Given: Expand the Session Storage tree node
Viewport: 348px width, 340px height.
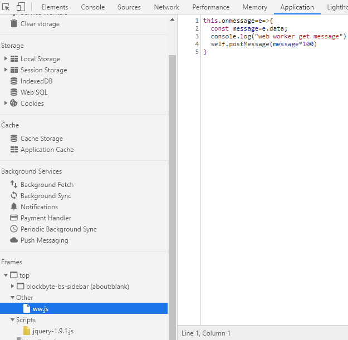Looking at the screenshot, I should point(6,70).
